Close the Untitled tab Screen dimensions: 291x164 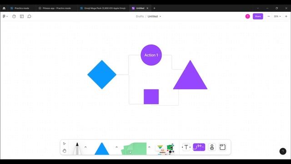tap(147, 8)
